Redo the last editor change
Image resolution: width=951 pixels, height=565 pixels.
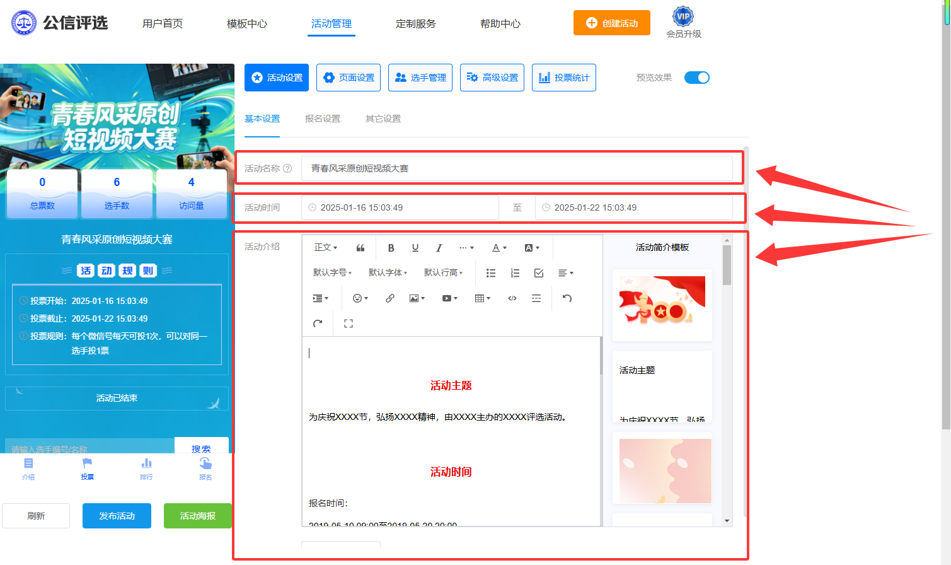pyautogui.click(x=318, y=323)
